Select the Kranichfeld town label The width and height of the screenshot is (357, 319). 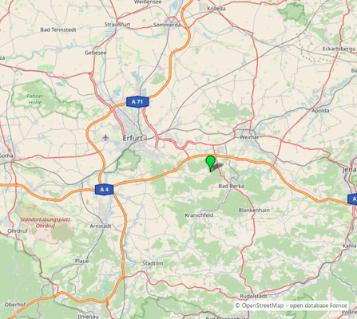(199, 215)
